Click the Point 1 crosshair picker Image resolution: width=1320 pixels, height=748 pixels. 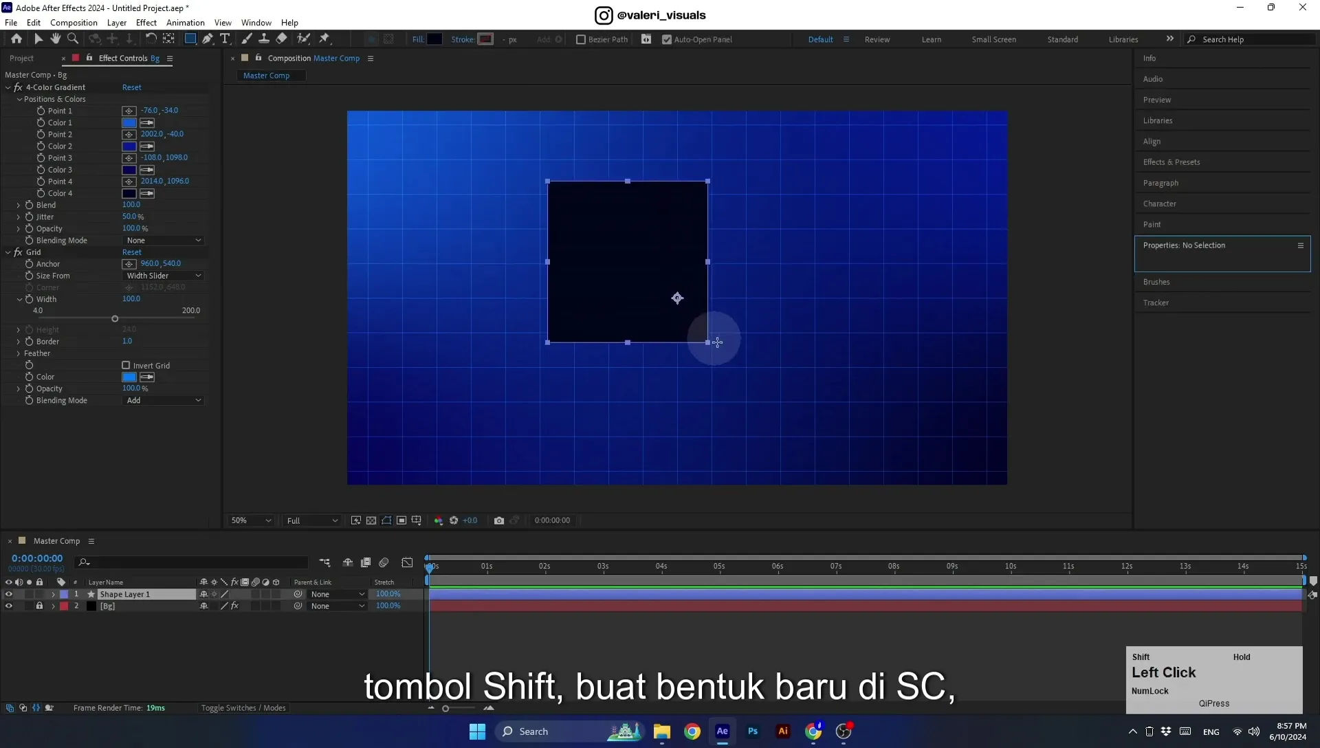(x=129, y=111)
